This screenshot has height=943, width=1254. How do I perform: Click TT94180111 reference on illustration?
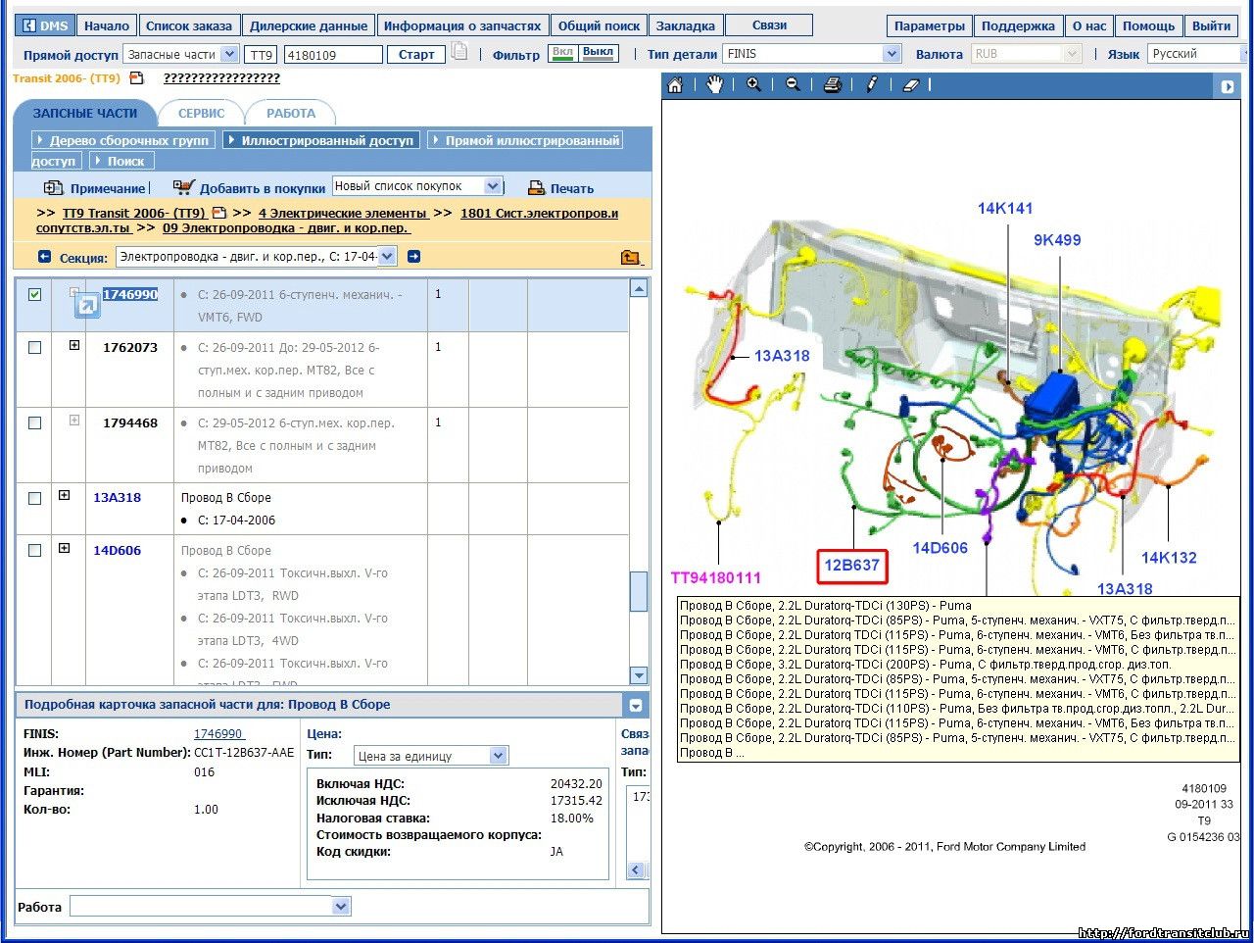(715, 577)
